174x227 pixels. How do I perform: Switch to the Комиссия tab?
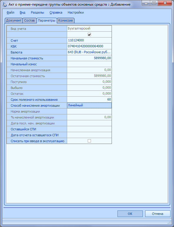(x=65, y=20)
